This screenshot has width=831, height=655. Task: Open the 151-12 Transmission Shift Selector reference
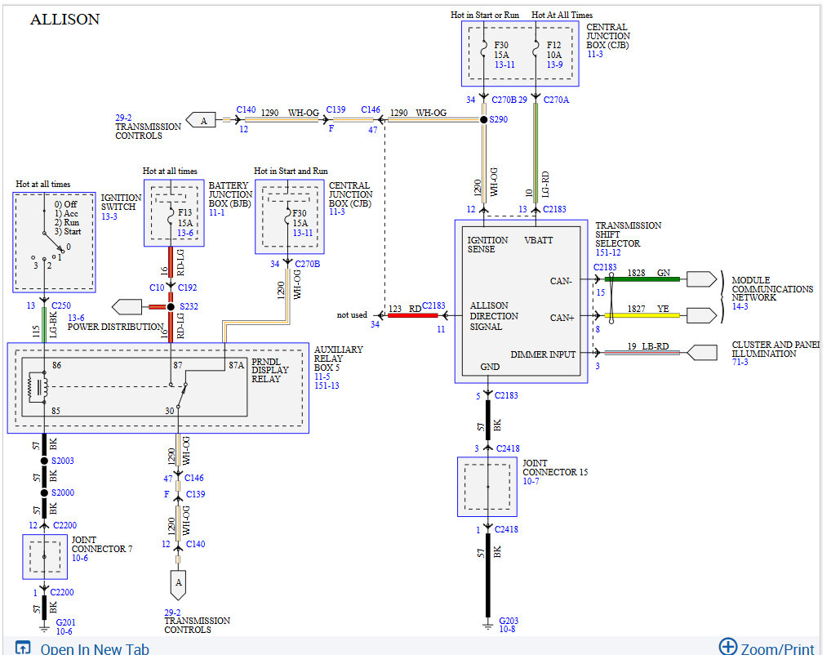[x=608, y=252]
